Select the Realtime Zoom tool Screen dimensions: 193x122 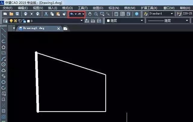point(96,14)
